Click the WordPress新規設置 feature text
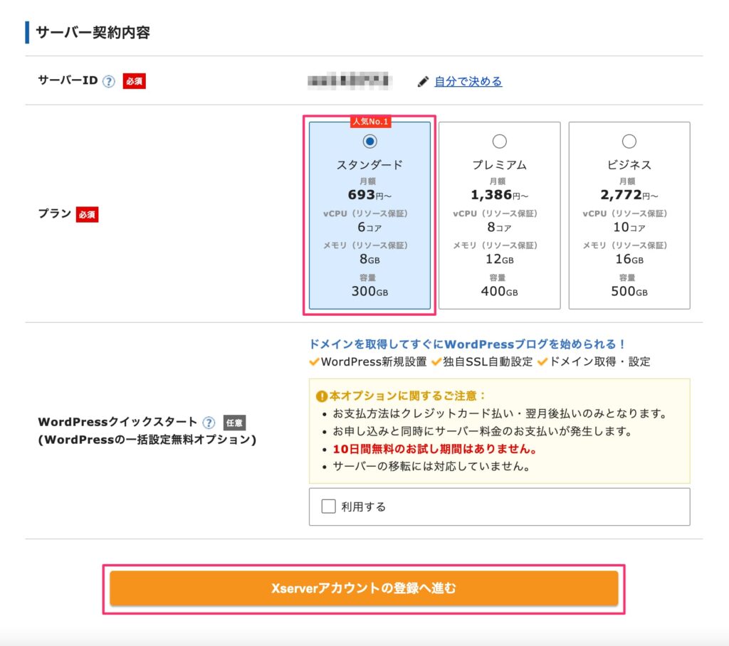The image size is (729, 646). point(374,361)
